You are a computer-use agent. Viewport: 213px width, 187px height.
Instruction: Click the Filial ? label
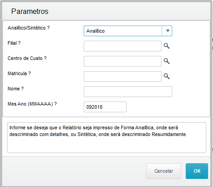coord(14,43)
